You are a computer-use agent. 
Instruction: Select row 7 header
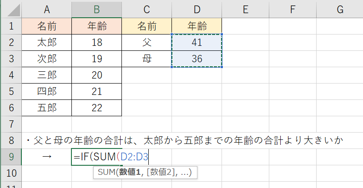[11, 124]
